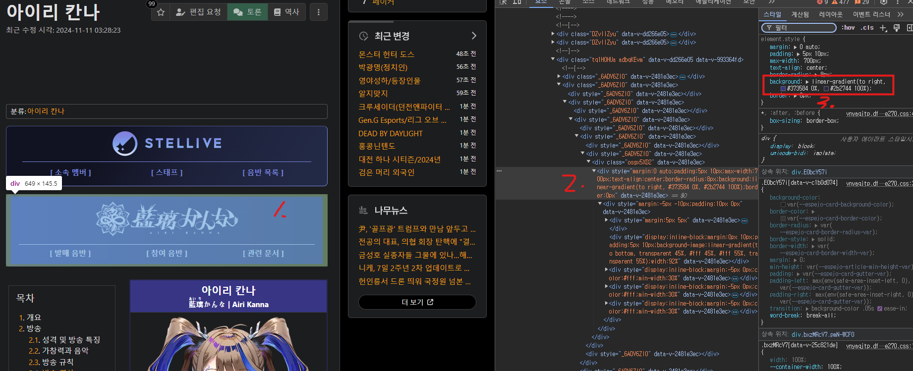Image resolution: width=913 pixels, height=371 pixels.
Task: Switch to the 이벤트 리스너 tab
Action: click(871, 14)
